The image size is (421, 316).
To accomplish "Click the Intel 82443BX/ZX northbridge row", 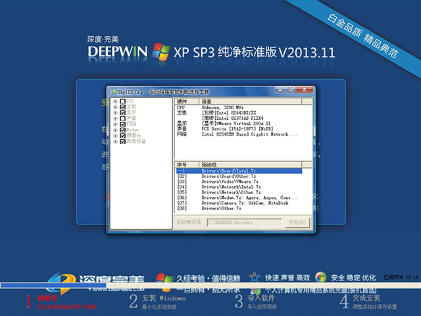I will (x=239, y=113).
